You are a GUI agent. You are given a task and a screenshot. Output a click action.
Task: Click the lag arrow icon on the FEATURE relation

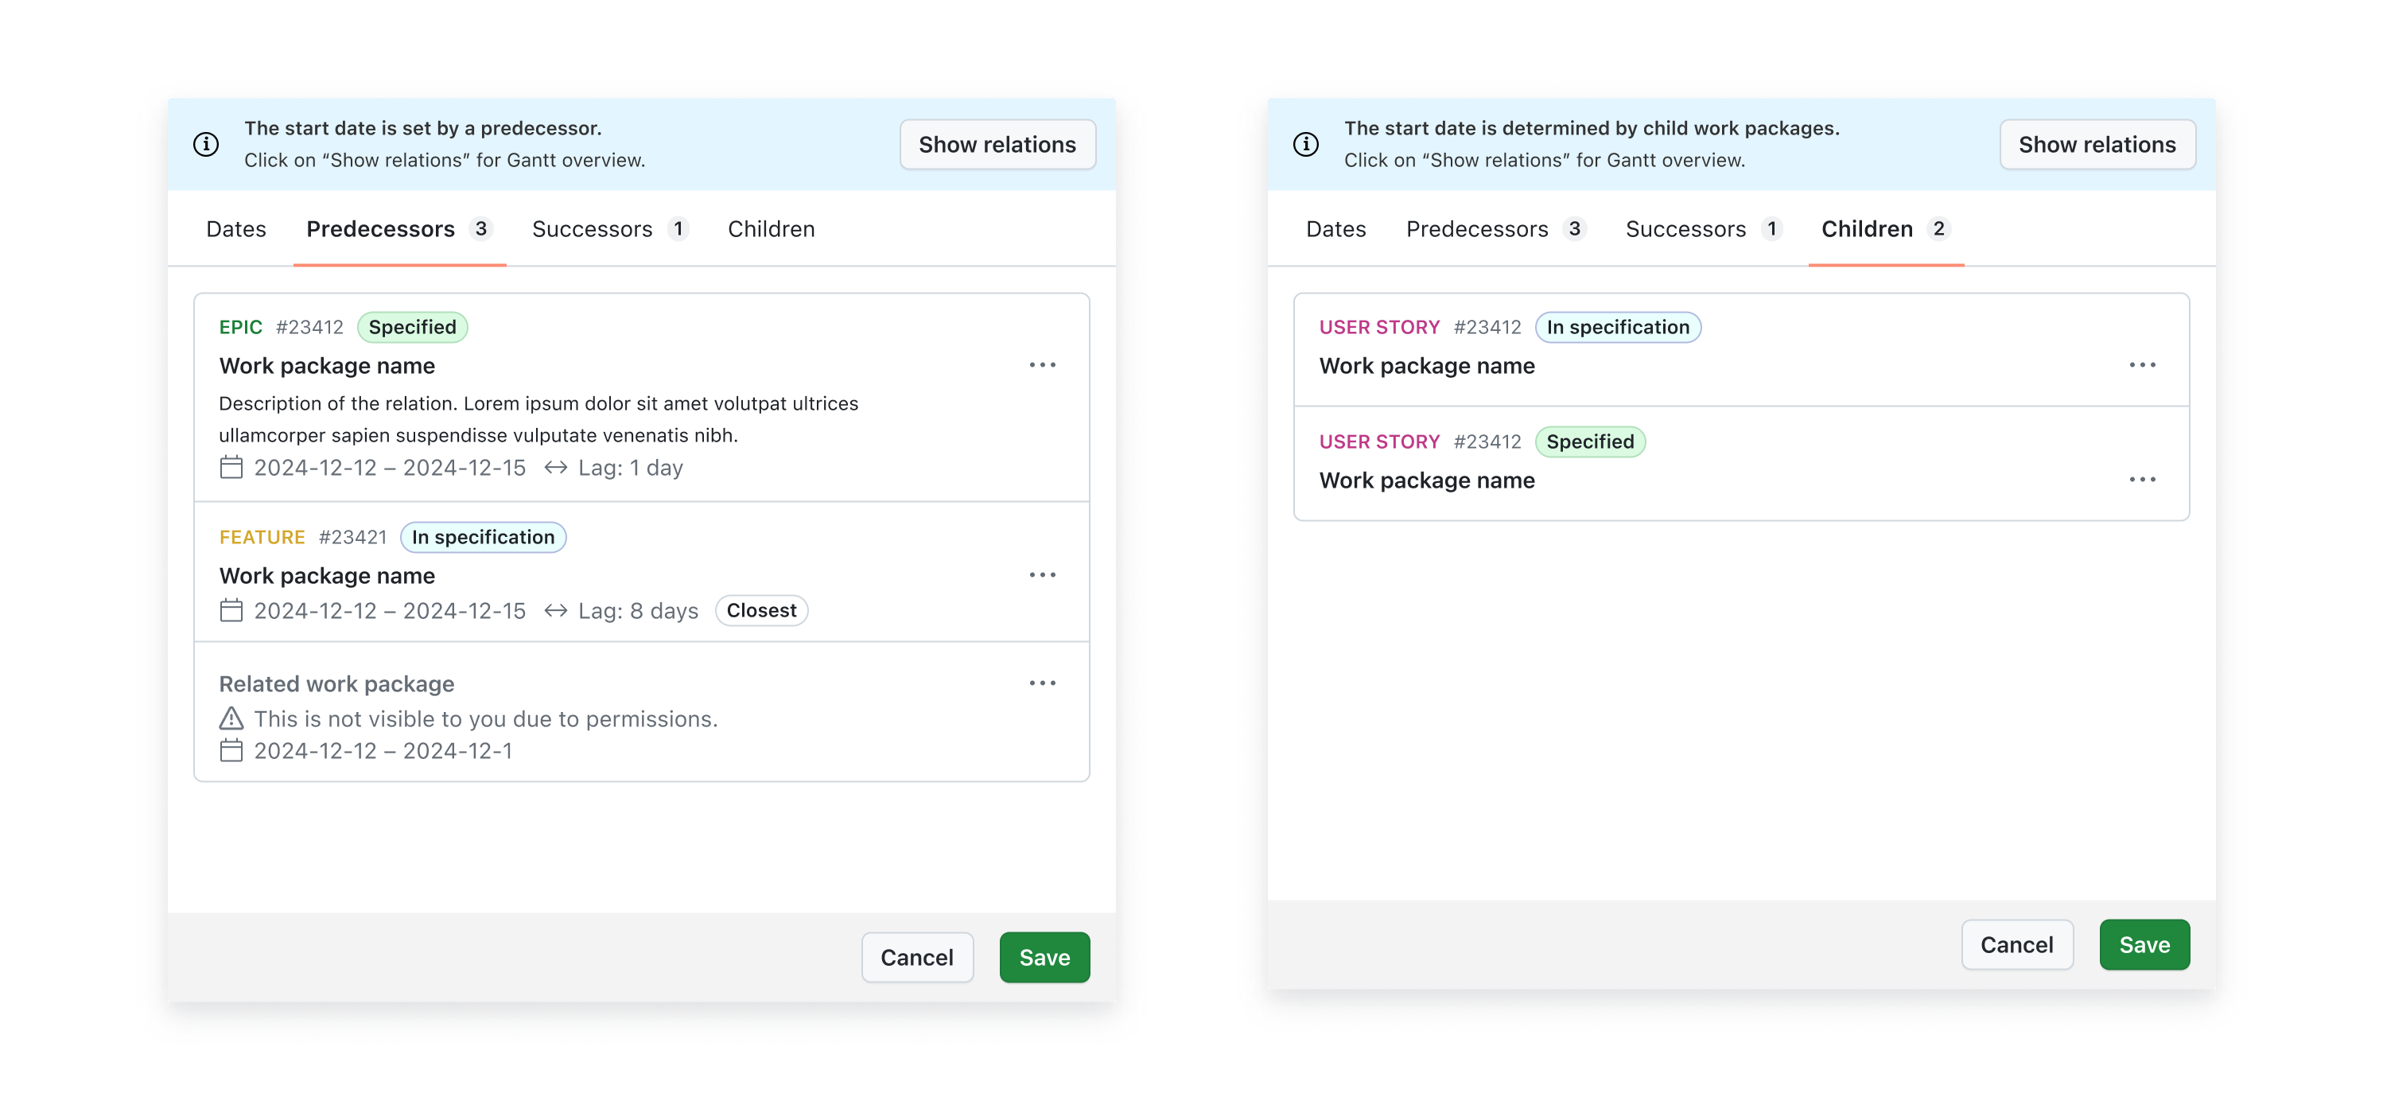tap(556, 609)
